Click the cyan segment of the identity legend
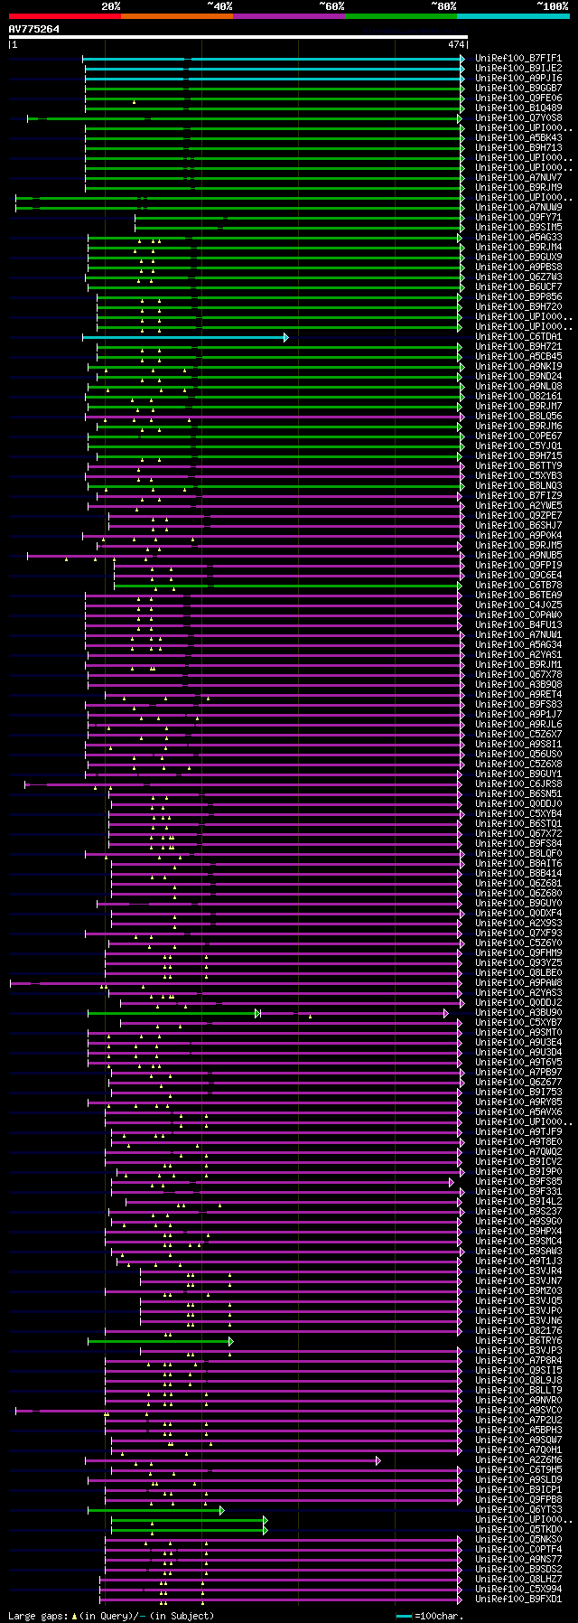This screenshot has height=1623, width=578. 513,16
